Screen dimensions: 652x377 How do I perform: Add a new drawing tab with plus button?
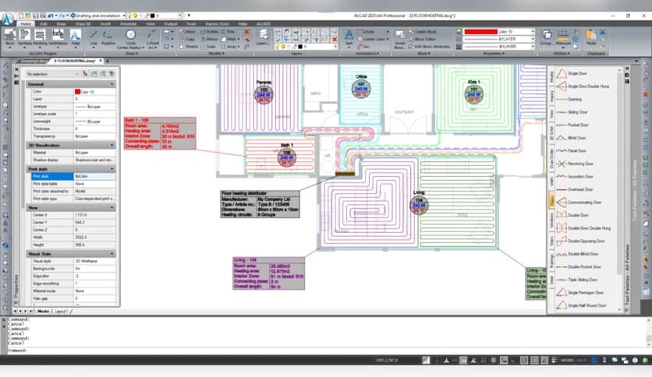(108, 61)
